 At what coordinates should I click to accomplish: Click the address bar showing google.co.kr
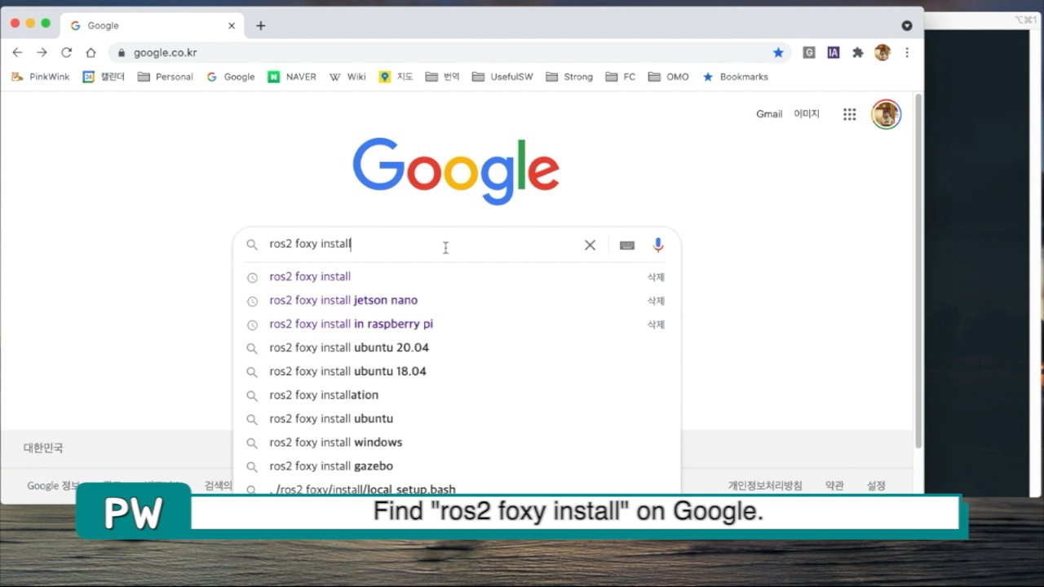pyautogui.click(x=449, y=52)
